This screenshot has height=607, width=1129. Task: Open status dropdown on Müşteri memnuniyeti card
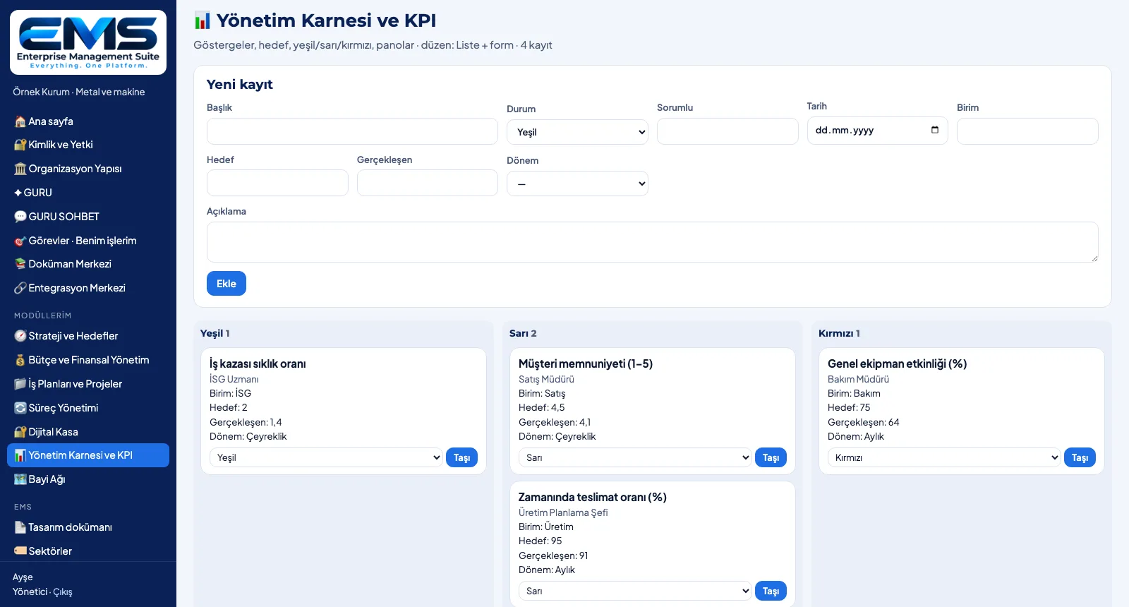(635, 457)
